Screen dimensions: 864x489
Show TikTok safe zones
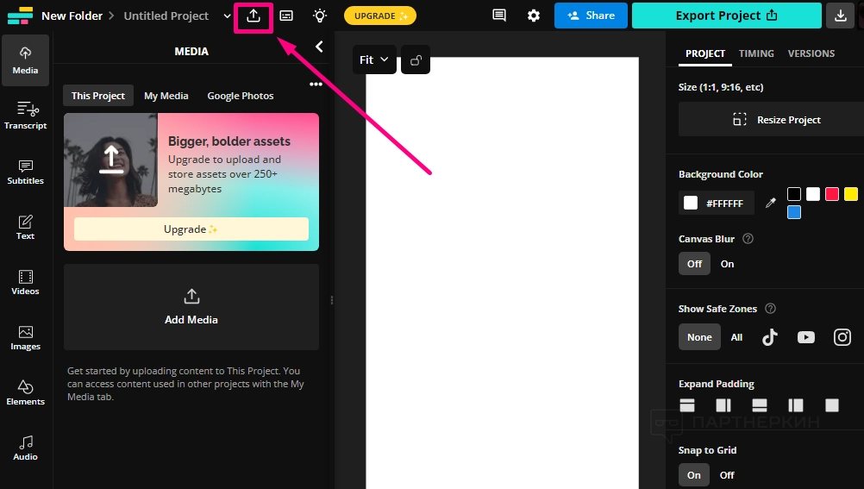click(770, 337)
